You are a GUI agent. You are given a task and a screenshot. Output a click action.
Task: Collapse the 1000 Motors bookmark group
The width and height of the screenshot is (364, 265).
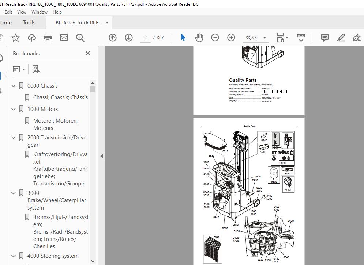(x=14, y=109)
